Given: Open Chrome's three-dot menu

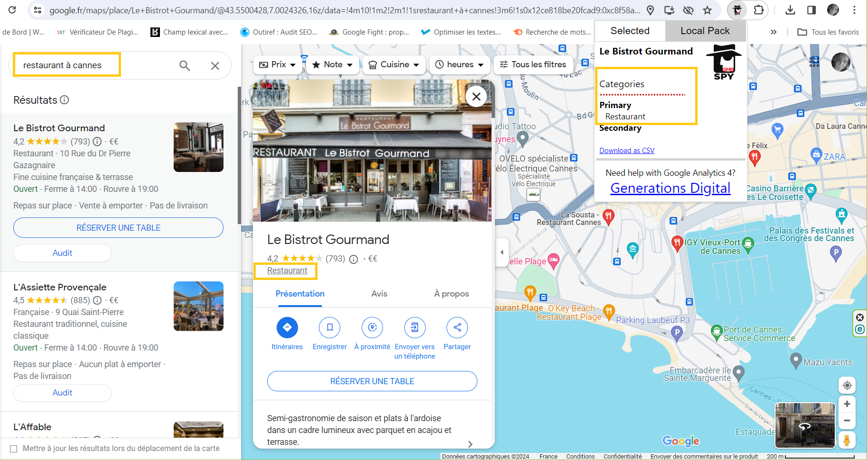Looking at the screenshot, I should (x=854, y=10).
